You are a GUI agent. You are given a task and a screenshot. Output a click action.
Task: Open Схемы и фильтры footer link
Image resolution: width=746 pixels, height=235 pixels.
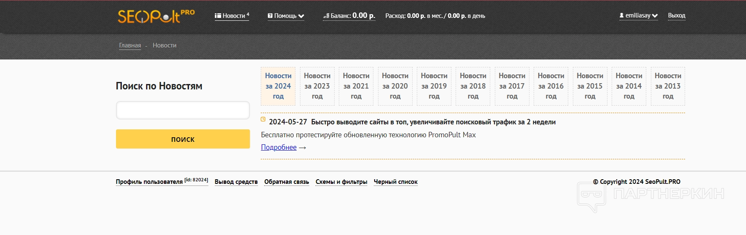(x=341, y=182)
